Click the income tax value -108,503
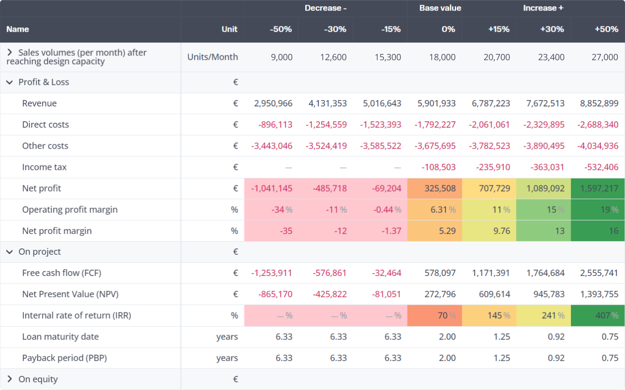The height and width of the screenshot is (390, 625). (439, 167)
